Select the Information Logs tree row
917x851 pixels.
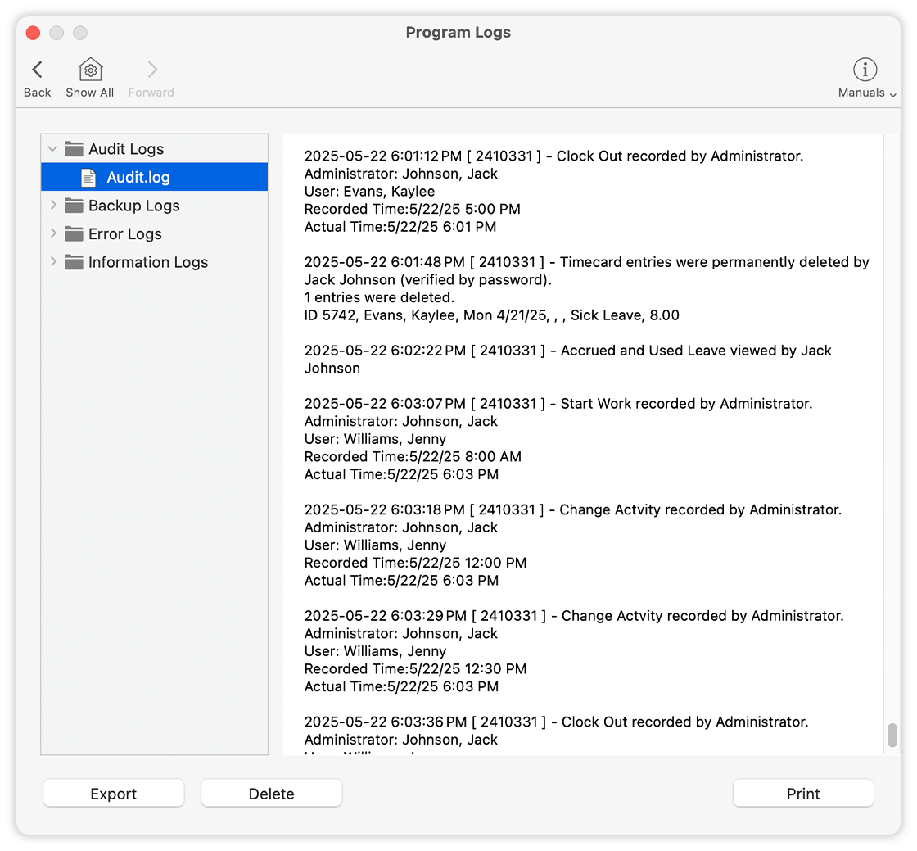[155, 262]
